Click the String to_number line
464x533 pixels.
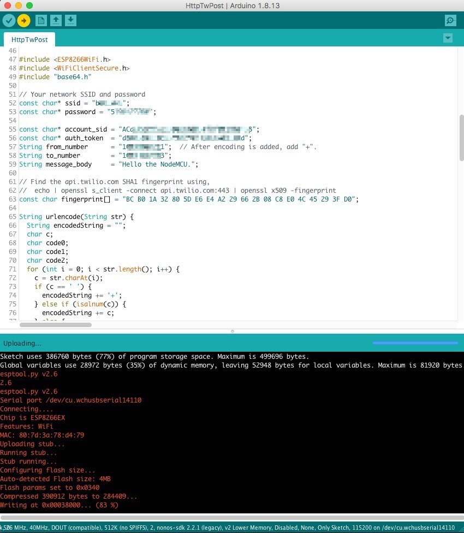[x=95, y=155]
